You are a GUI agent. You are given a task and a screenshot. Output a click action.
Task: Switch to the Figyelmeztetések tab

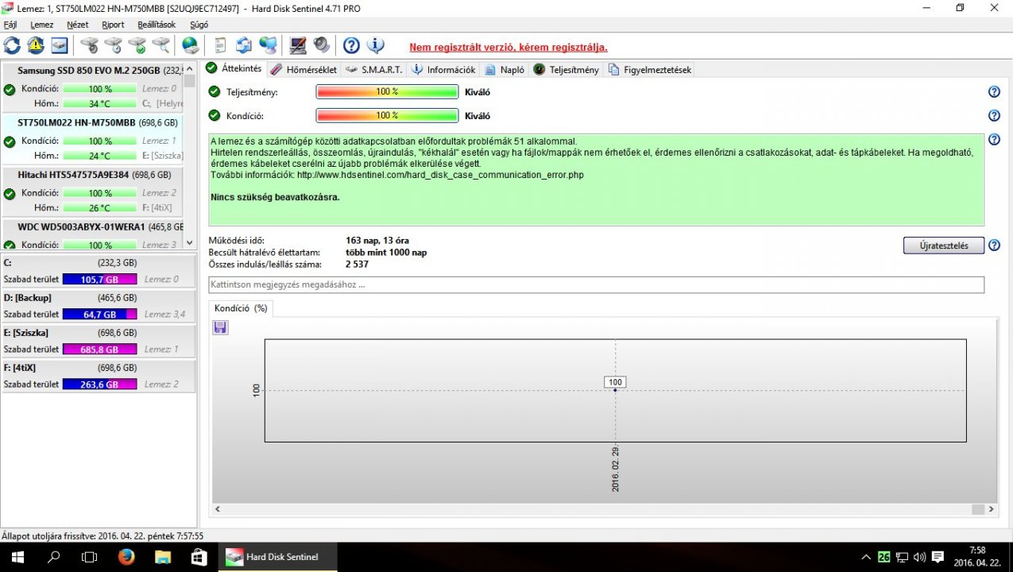(650, 69)
